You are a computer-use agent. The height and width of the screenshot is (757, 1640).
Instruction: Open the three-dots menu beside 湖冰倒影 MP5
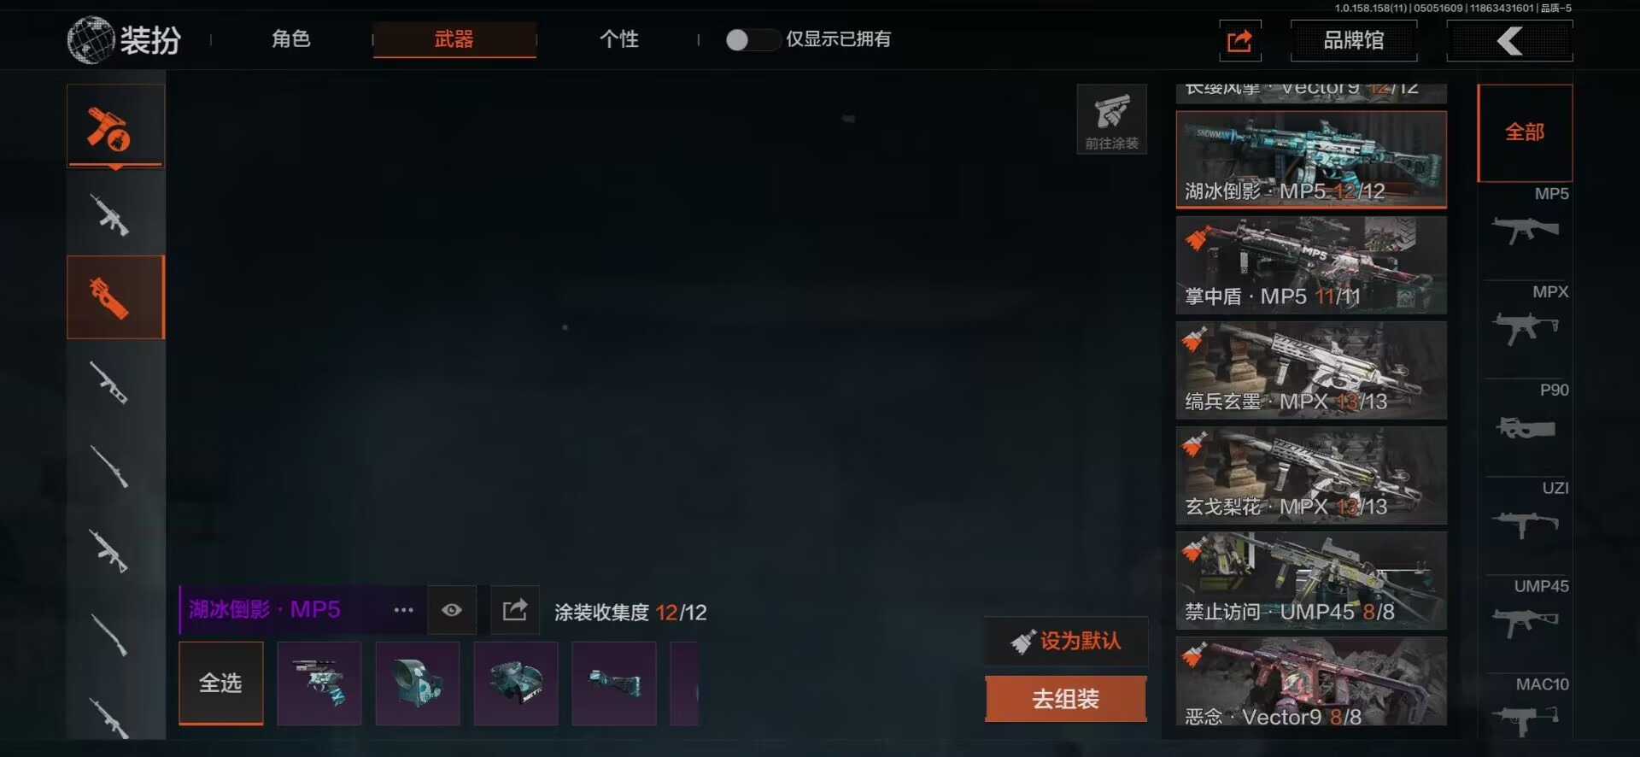coord(403,610)
